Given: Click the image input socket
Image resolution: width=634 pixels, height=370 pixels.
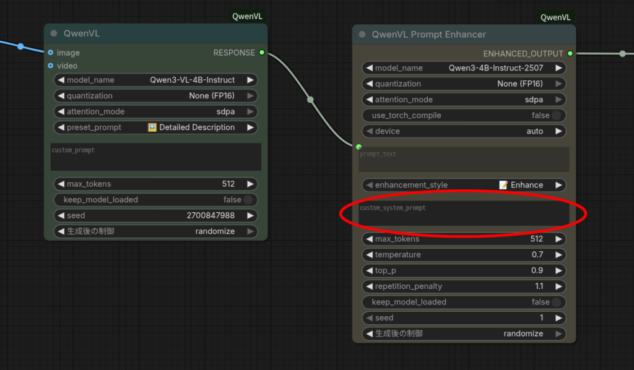Looking at the screenshot, I should coord(50,53).
